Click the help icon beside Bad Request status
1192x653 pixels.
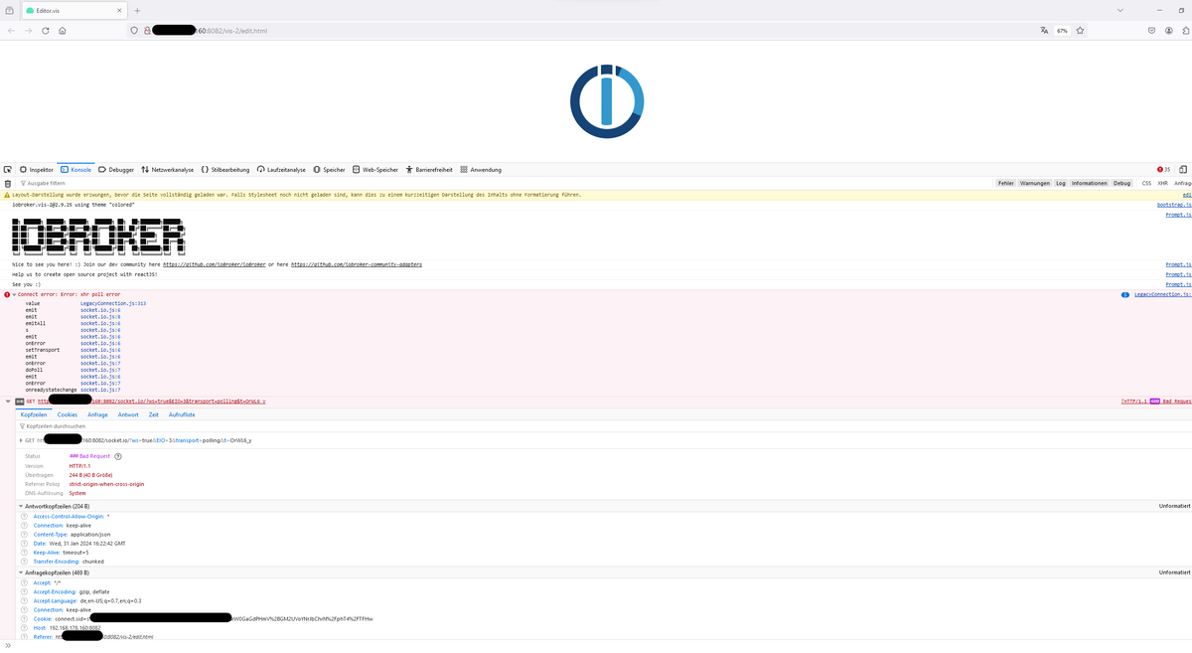[118, 456]
